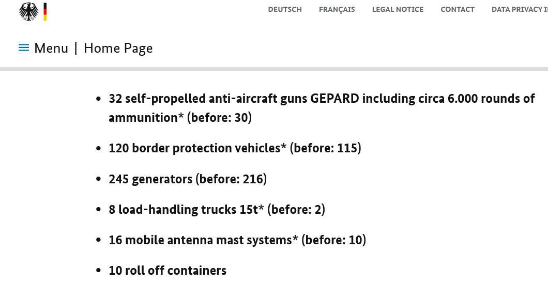Select the "245 generators" text
This screenshot has height=283, width=548.
pyautogui.click(x=150, y=179)
